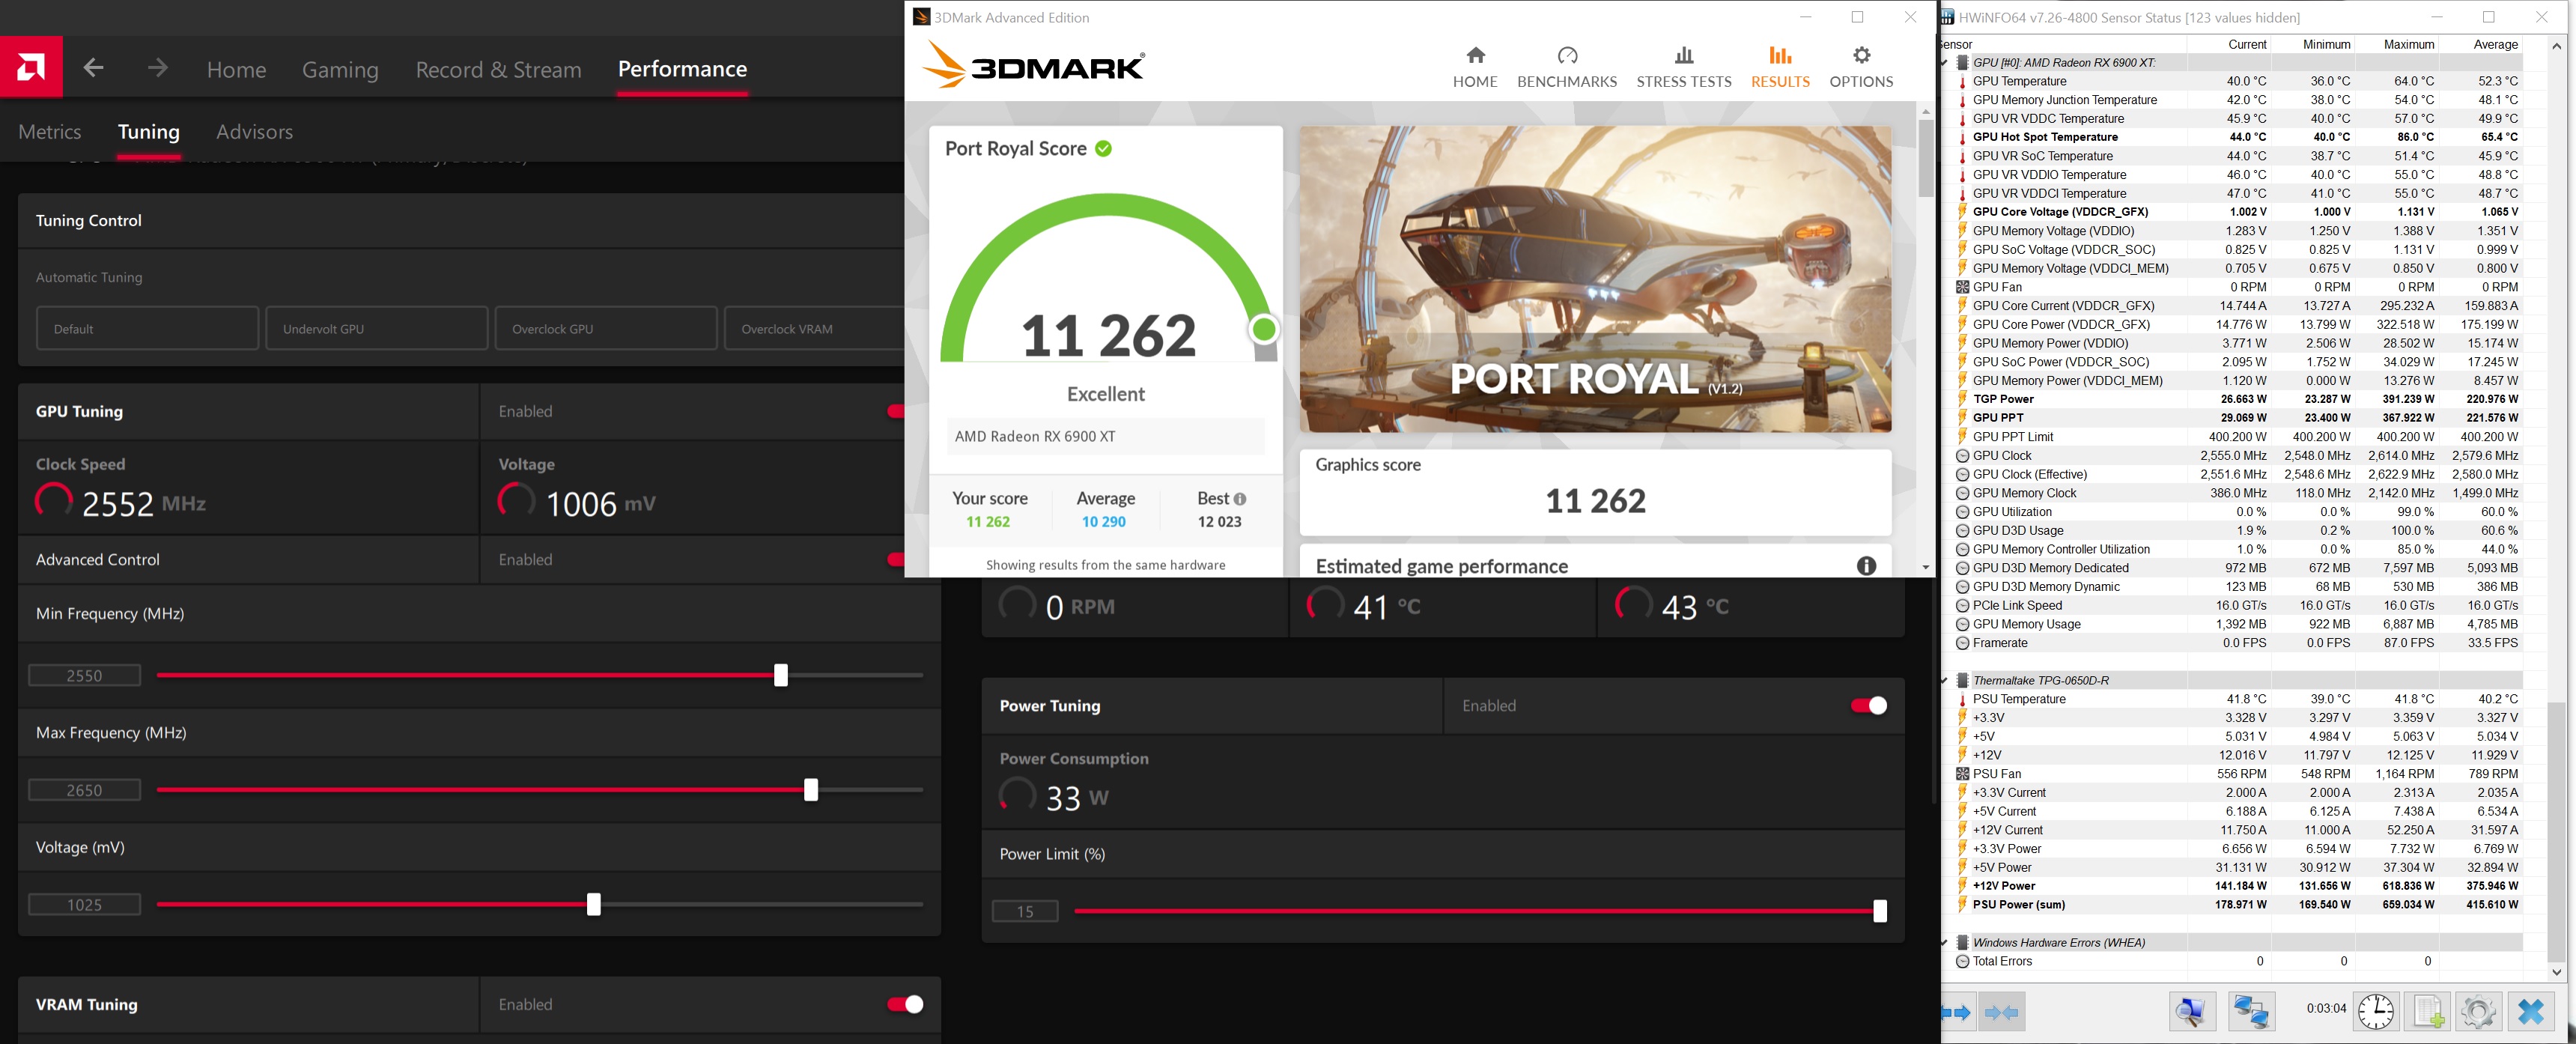This screenshot has height=1044, width=2576.
Task: Start HWiNFO logging to file
Action: coord(2428,1011)
